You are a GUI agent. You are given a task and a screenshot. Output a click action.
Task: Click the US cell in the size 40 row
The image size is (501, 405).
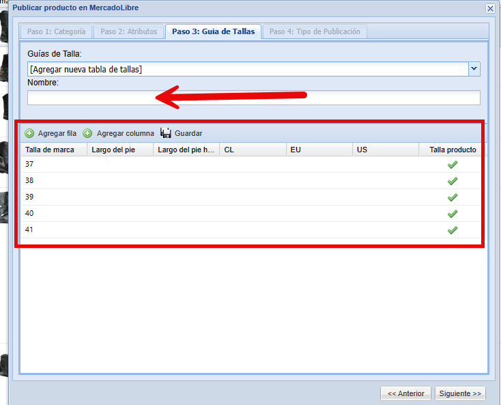[386, 213]
